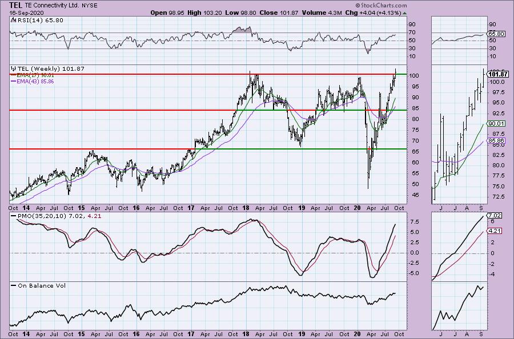Click the -5.0 level on the PMO axis
This screenshot has height=339, width=514.
[x=413, y=273]
